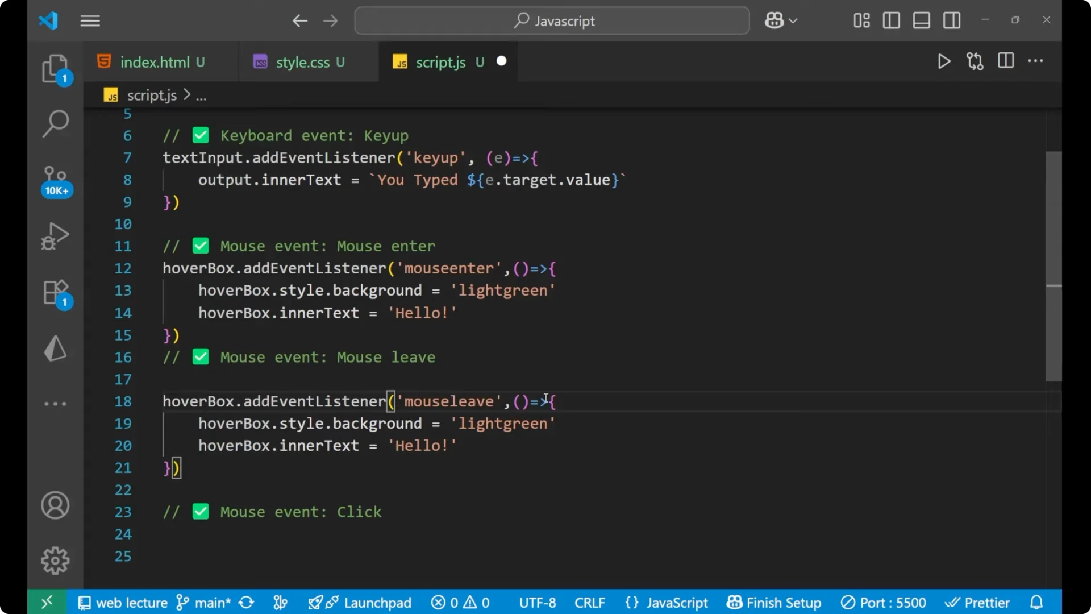Screen dimensions: 1091x614
Task: Click the error and warning counter in the status bar
Action: click(460, 603)
